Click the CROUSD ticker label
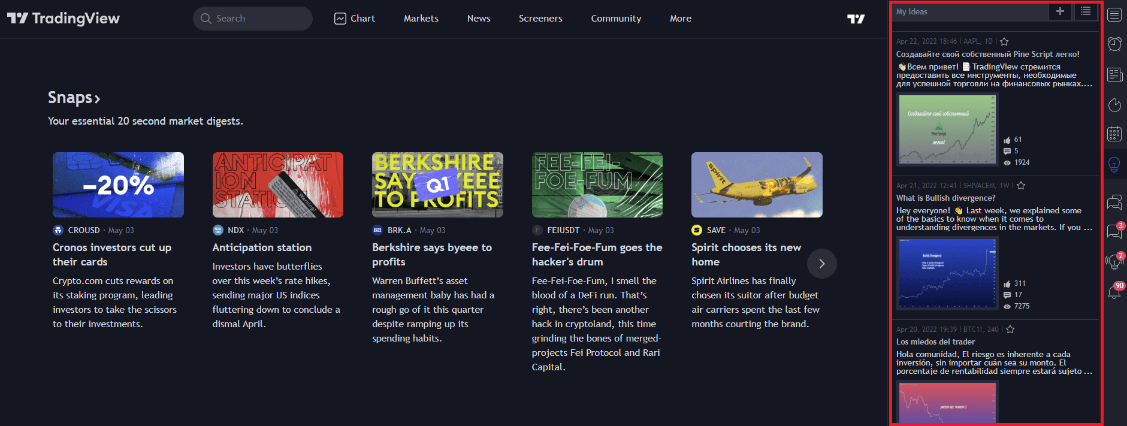 pos(84,230)
